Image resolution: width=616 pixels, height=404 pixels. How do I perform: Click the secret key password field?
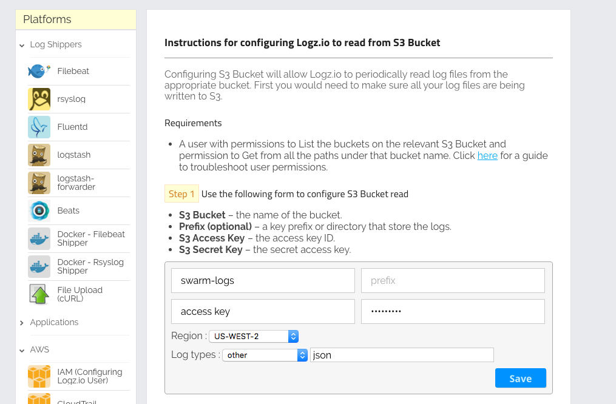[x=453, y=311]
